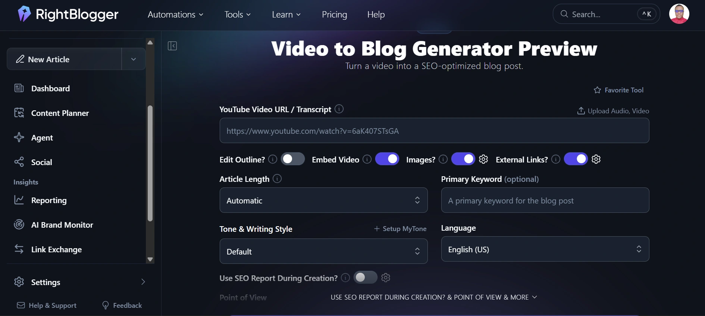Click the Images info icon
The image size is (705, 316).
coord(443,159)
